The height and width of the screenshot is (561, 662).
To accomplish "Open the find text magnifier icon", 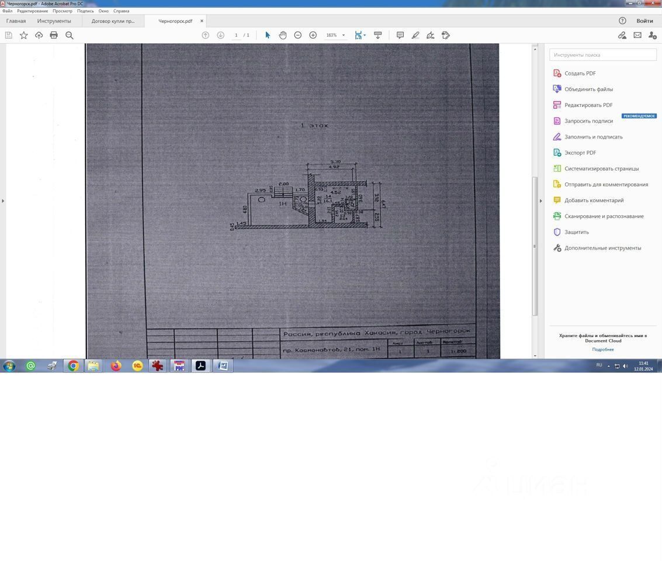I will pos(70,36).
